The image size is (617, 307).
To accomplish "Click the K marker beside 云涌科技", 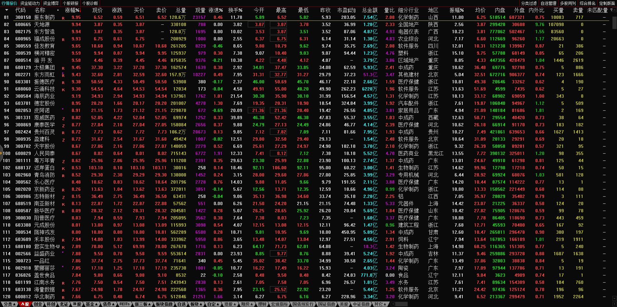I will 63,90.
